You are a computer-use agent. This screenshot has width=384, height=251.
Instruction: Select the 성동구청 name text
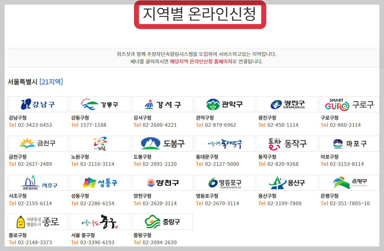(80, 196)
